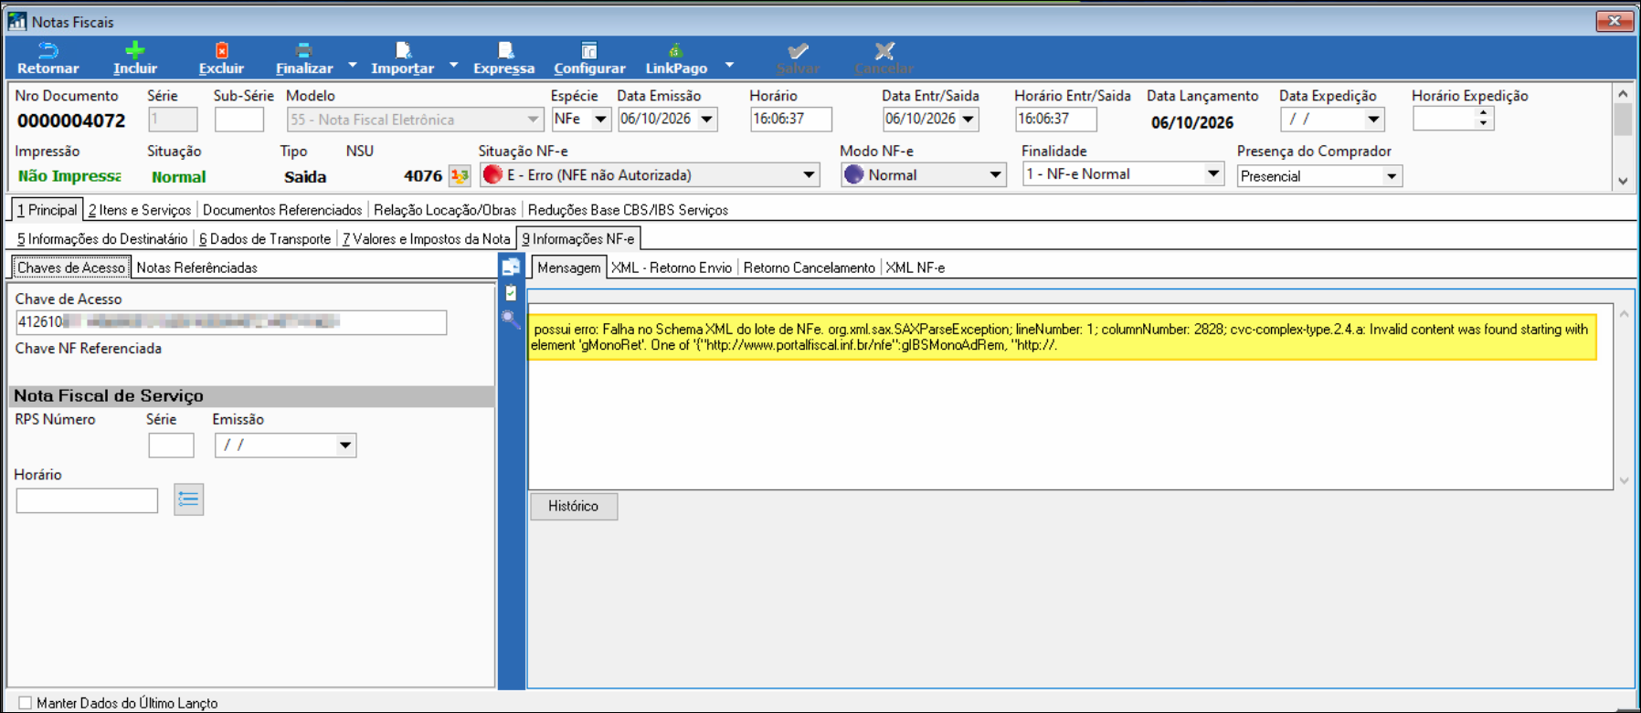Click the header panel vertical scrollbar
The height and width of the screenshot is (713, 1641).
[1623, 137]
